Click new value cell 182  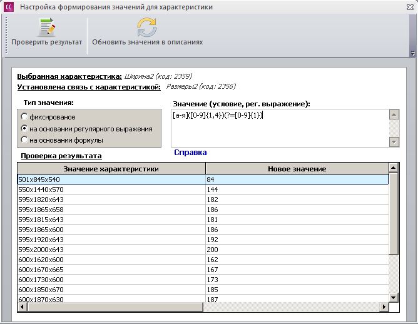(297, 200)
